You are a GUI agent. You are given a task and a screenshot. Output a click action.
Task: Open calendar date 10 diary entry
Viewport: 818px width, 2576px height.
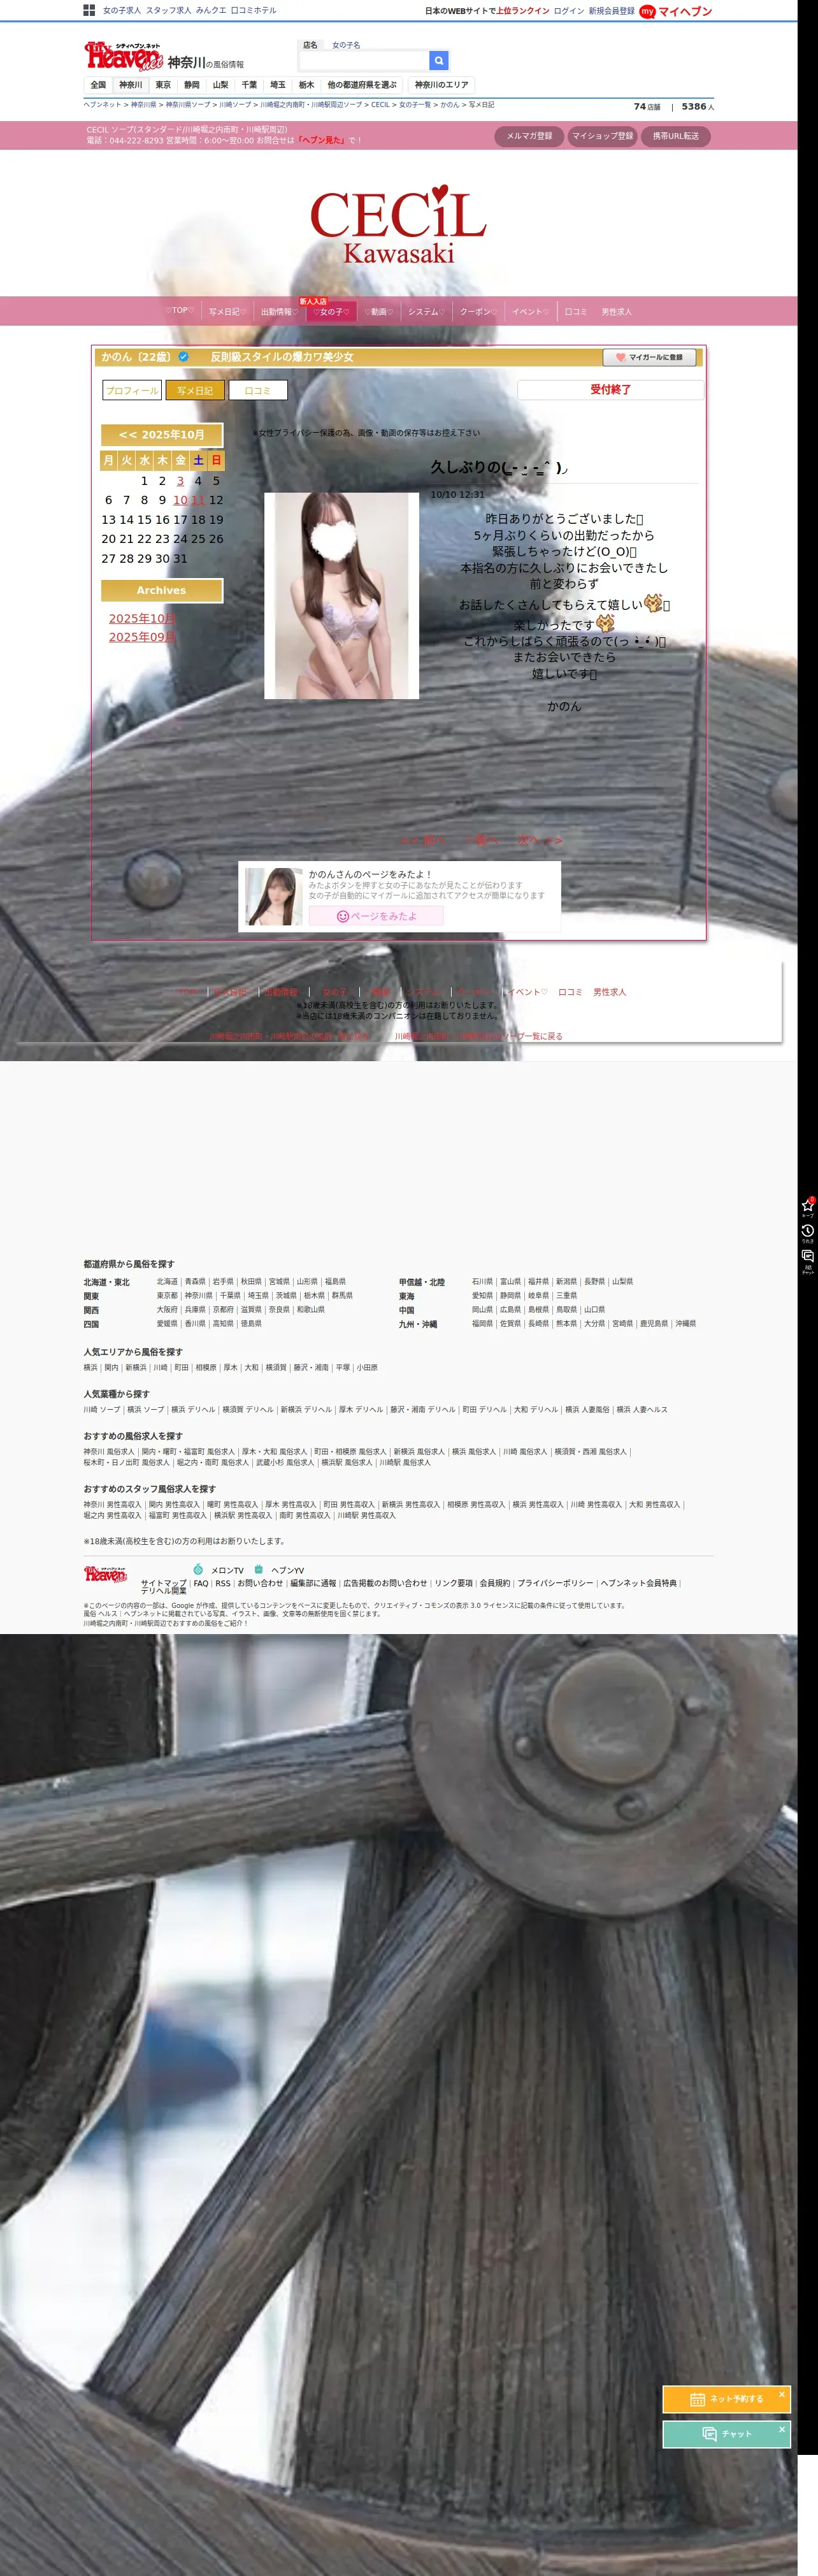click(x=180, y=500)
